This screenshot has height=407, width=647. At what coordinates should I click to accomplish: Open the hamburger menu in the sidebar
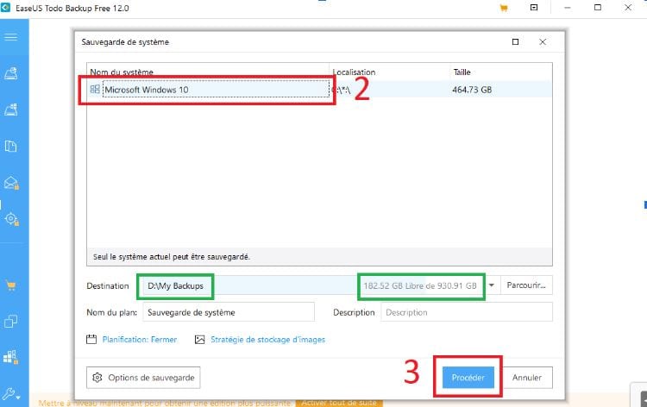coord(10,37)
